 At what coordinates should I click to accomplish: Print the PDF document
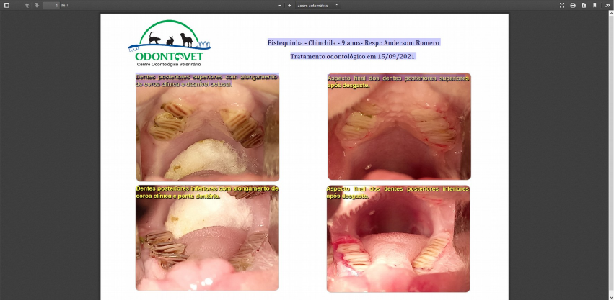(x=573, y=5)
